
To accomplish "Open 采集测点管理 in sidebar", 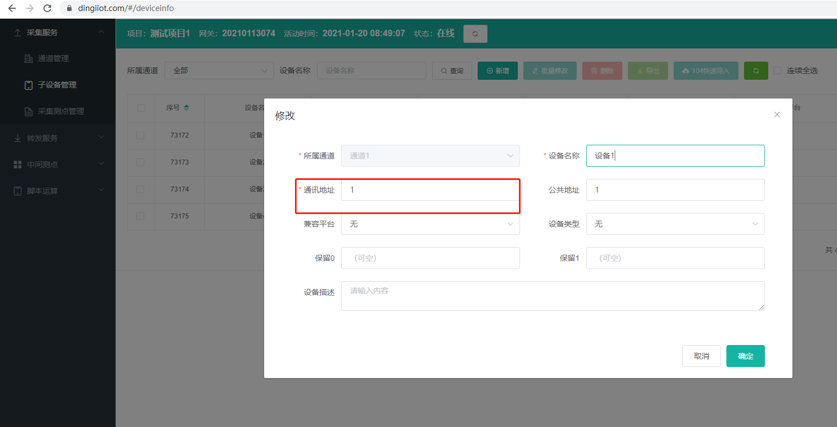I will (x=61, y=111).
